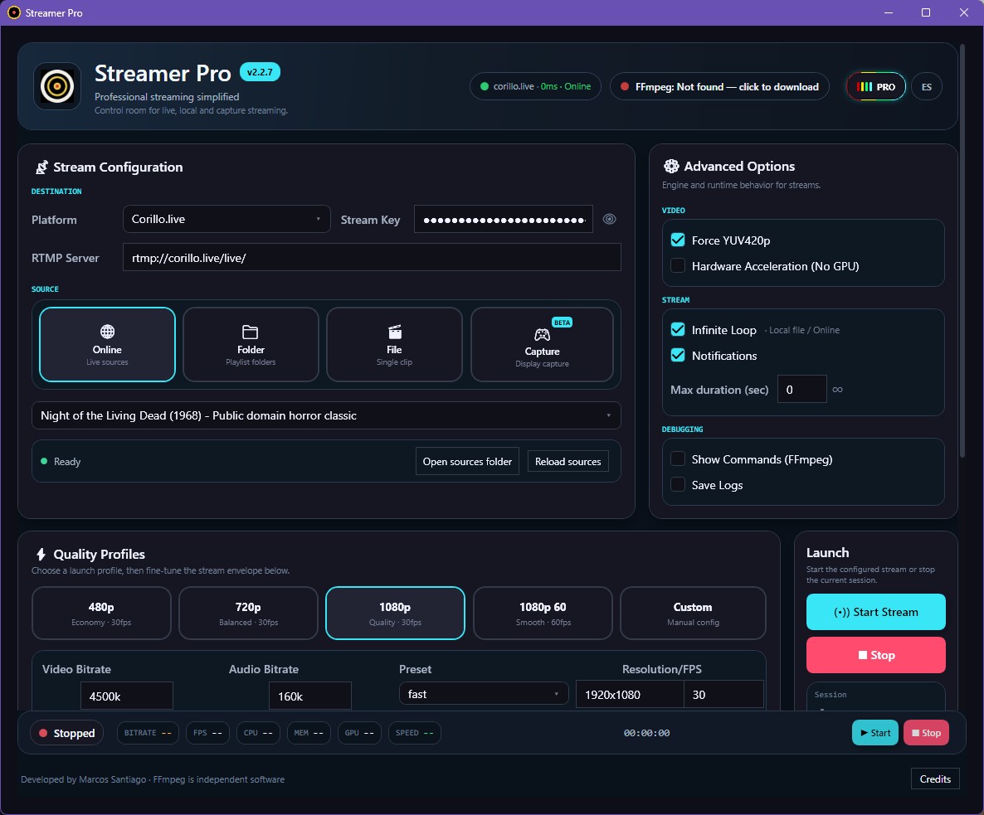Click the RTMP Server input field

coord(371,257)
